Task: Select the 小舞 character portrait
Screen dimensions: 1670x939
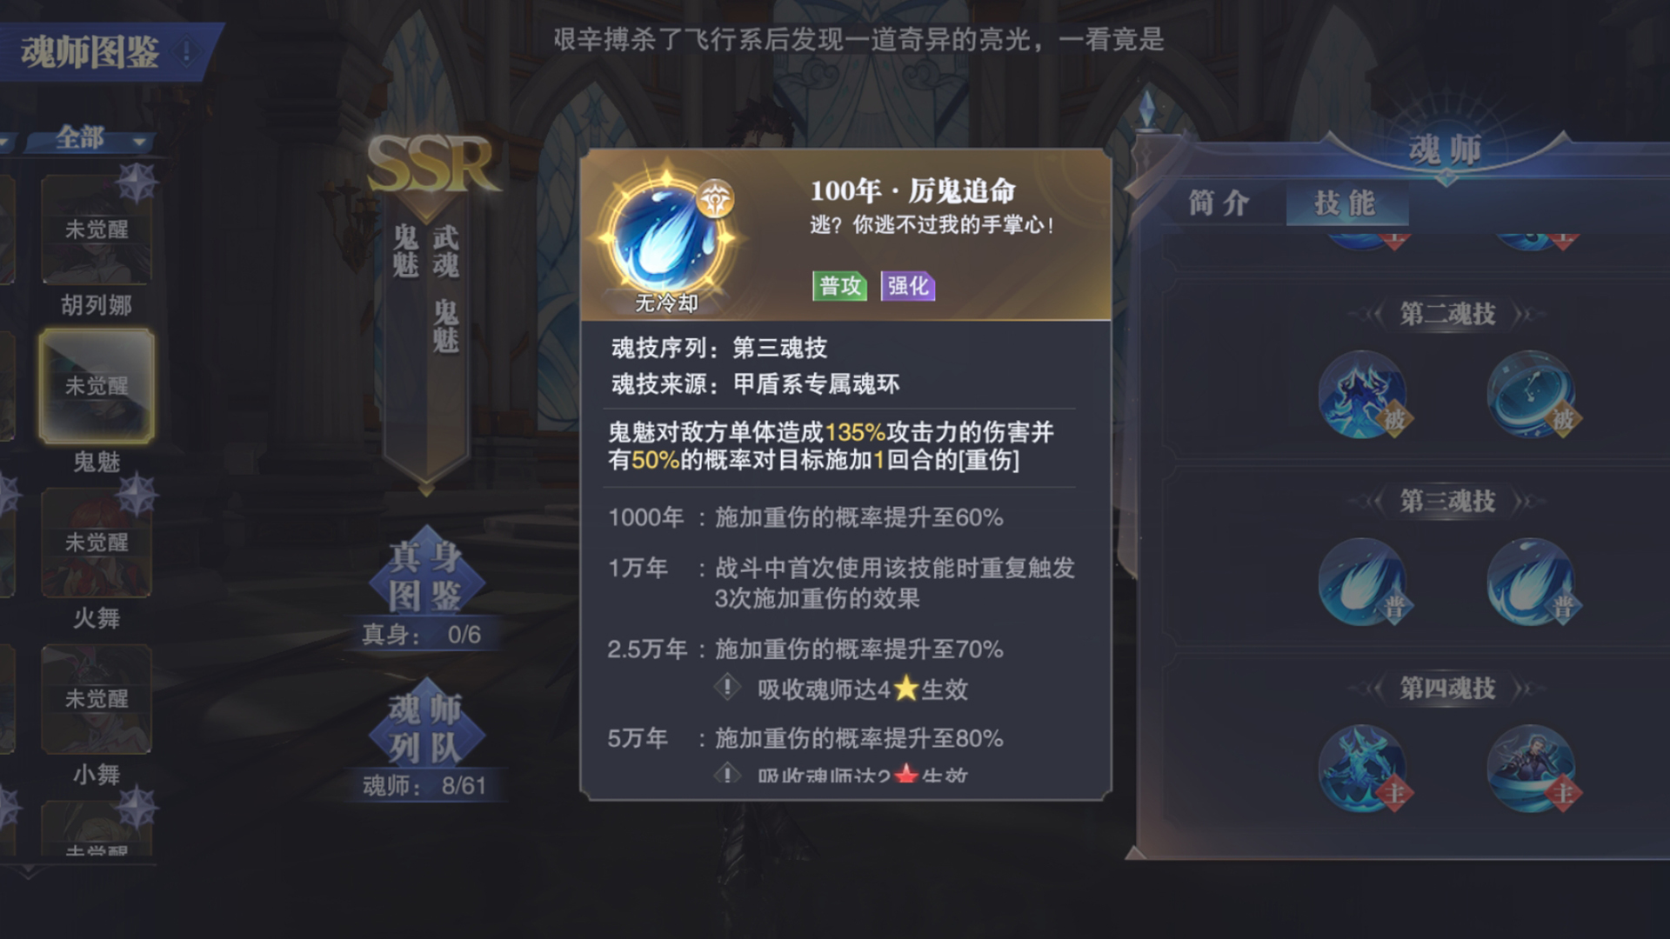Action: (97, 699)
